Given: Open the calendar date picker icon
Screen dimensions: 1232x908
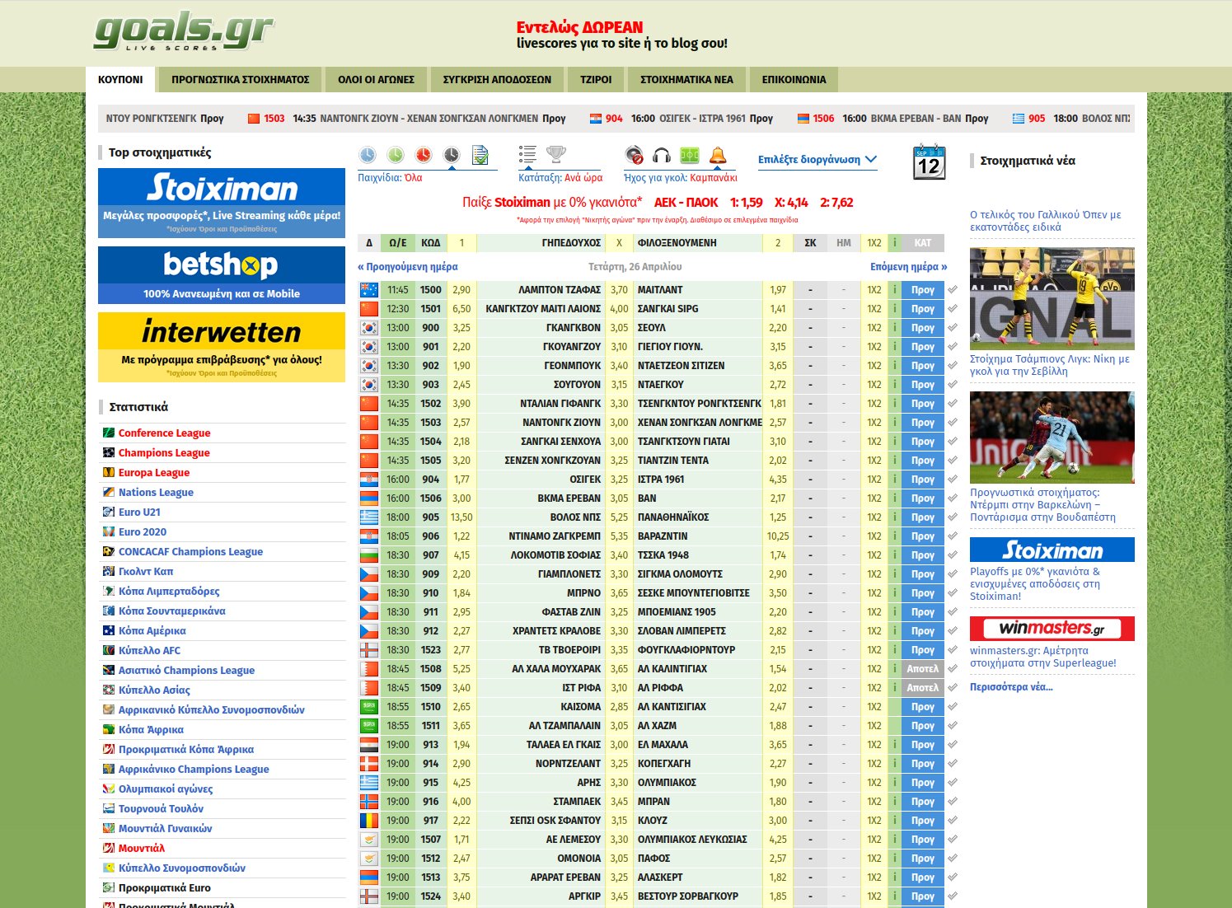Looking at the screenshot, I should click(929, 161).
